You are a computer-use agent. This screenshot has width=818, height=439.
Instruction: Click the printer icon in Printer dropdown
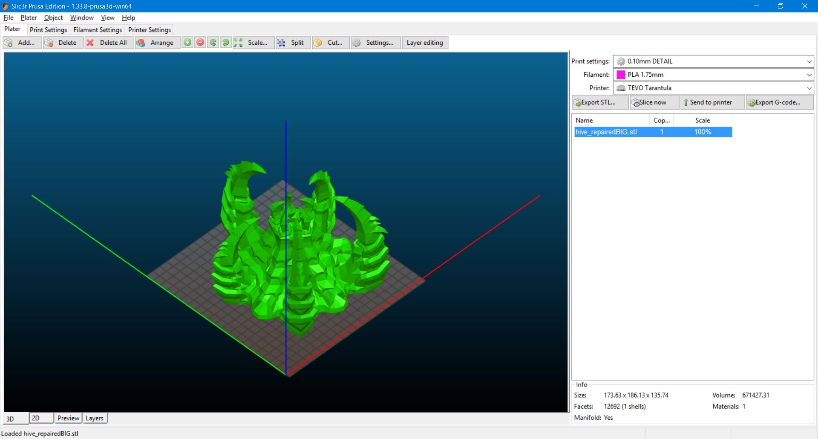pos(621,88)
